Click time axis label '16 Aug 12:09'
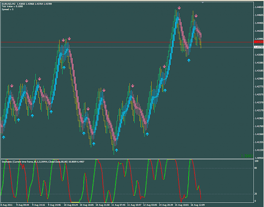This screenshot has height=207, width=264. [x=198, y=205]
